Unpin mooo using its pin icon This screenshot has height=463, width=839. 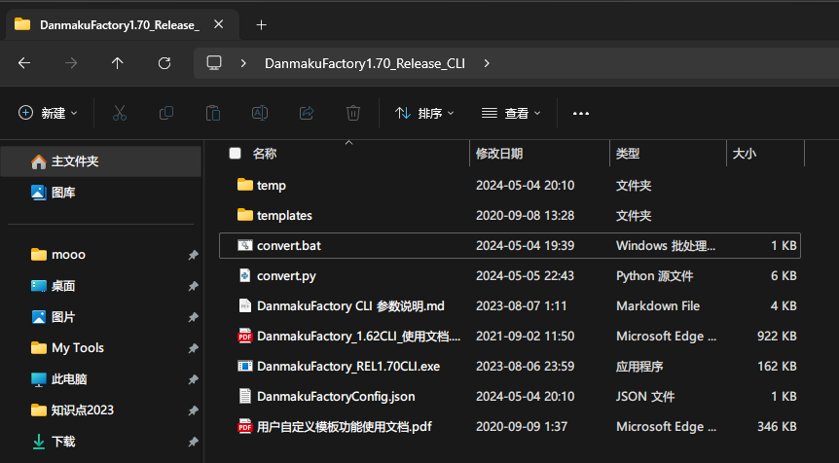point(193,255)
